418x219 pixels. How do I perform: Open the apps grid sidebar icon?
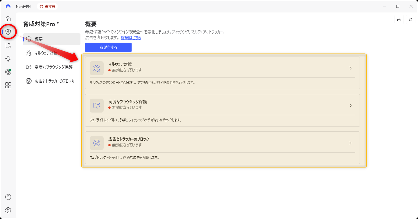tap(8, 85)
